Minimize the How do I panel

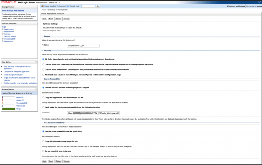(36, 62)
